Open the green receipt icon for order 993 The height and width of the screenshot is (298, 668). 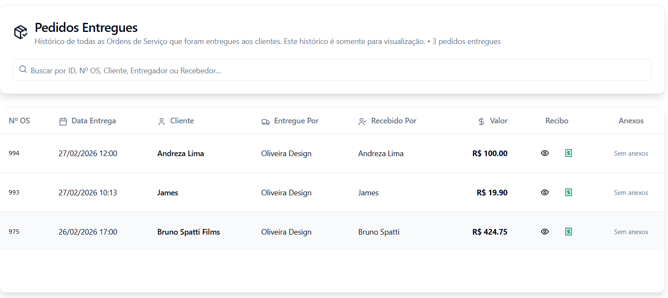[x=569, y=192]
